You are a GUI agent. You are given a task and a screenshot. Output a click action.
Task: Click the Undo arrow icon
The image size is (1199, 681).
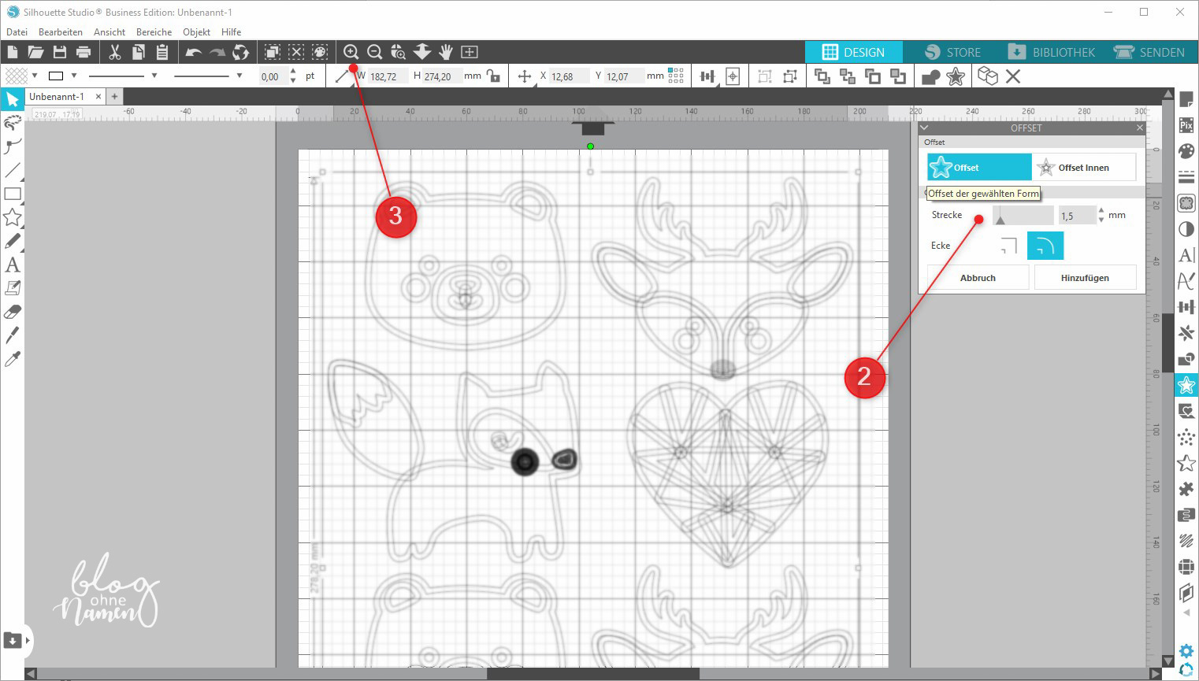tap(193, 52)
